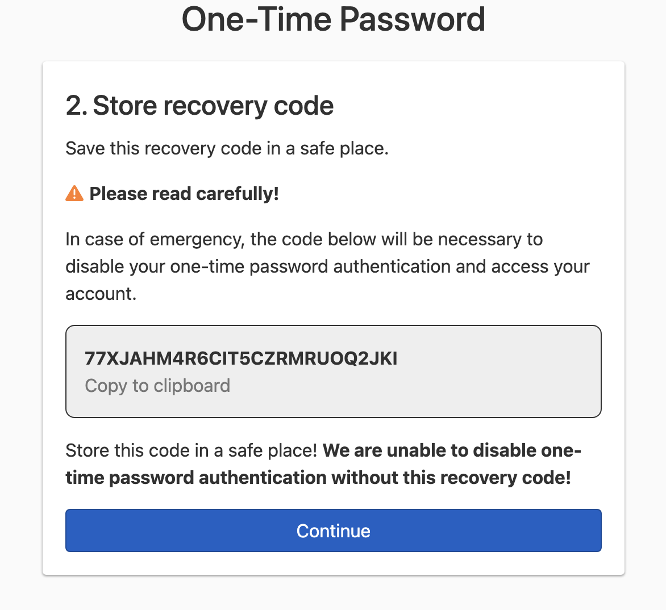This screenshot has height=610, width=666.
Task: Select the gray recovery code box
Action: 333,371
